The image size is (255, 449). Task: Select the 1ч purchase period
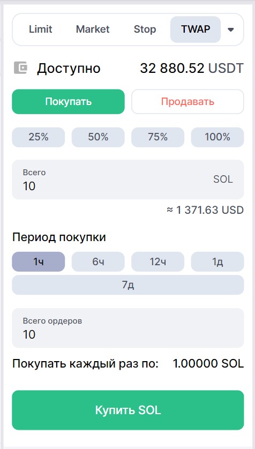point(39,261)
